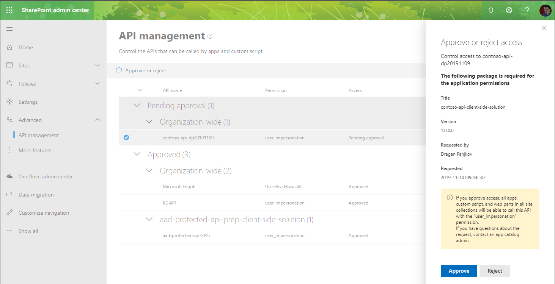The height and width of the screenshot is (284, 555).
Task: Collapse the navigation with the hamburger icon
Action: point(9,28)
